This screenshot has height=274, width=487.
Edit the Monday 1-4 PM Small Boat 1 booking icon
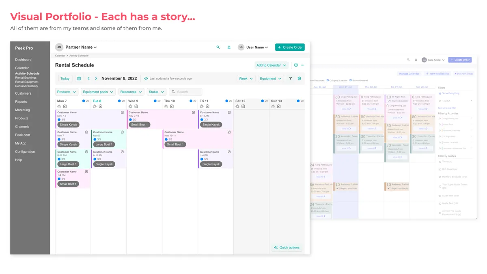point(86,172)
